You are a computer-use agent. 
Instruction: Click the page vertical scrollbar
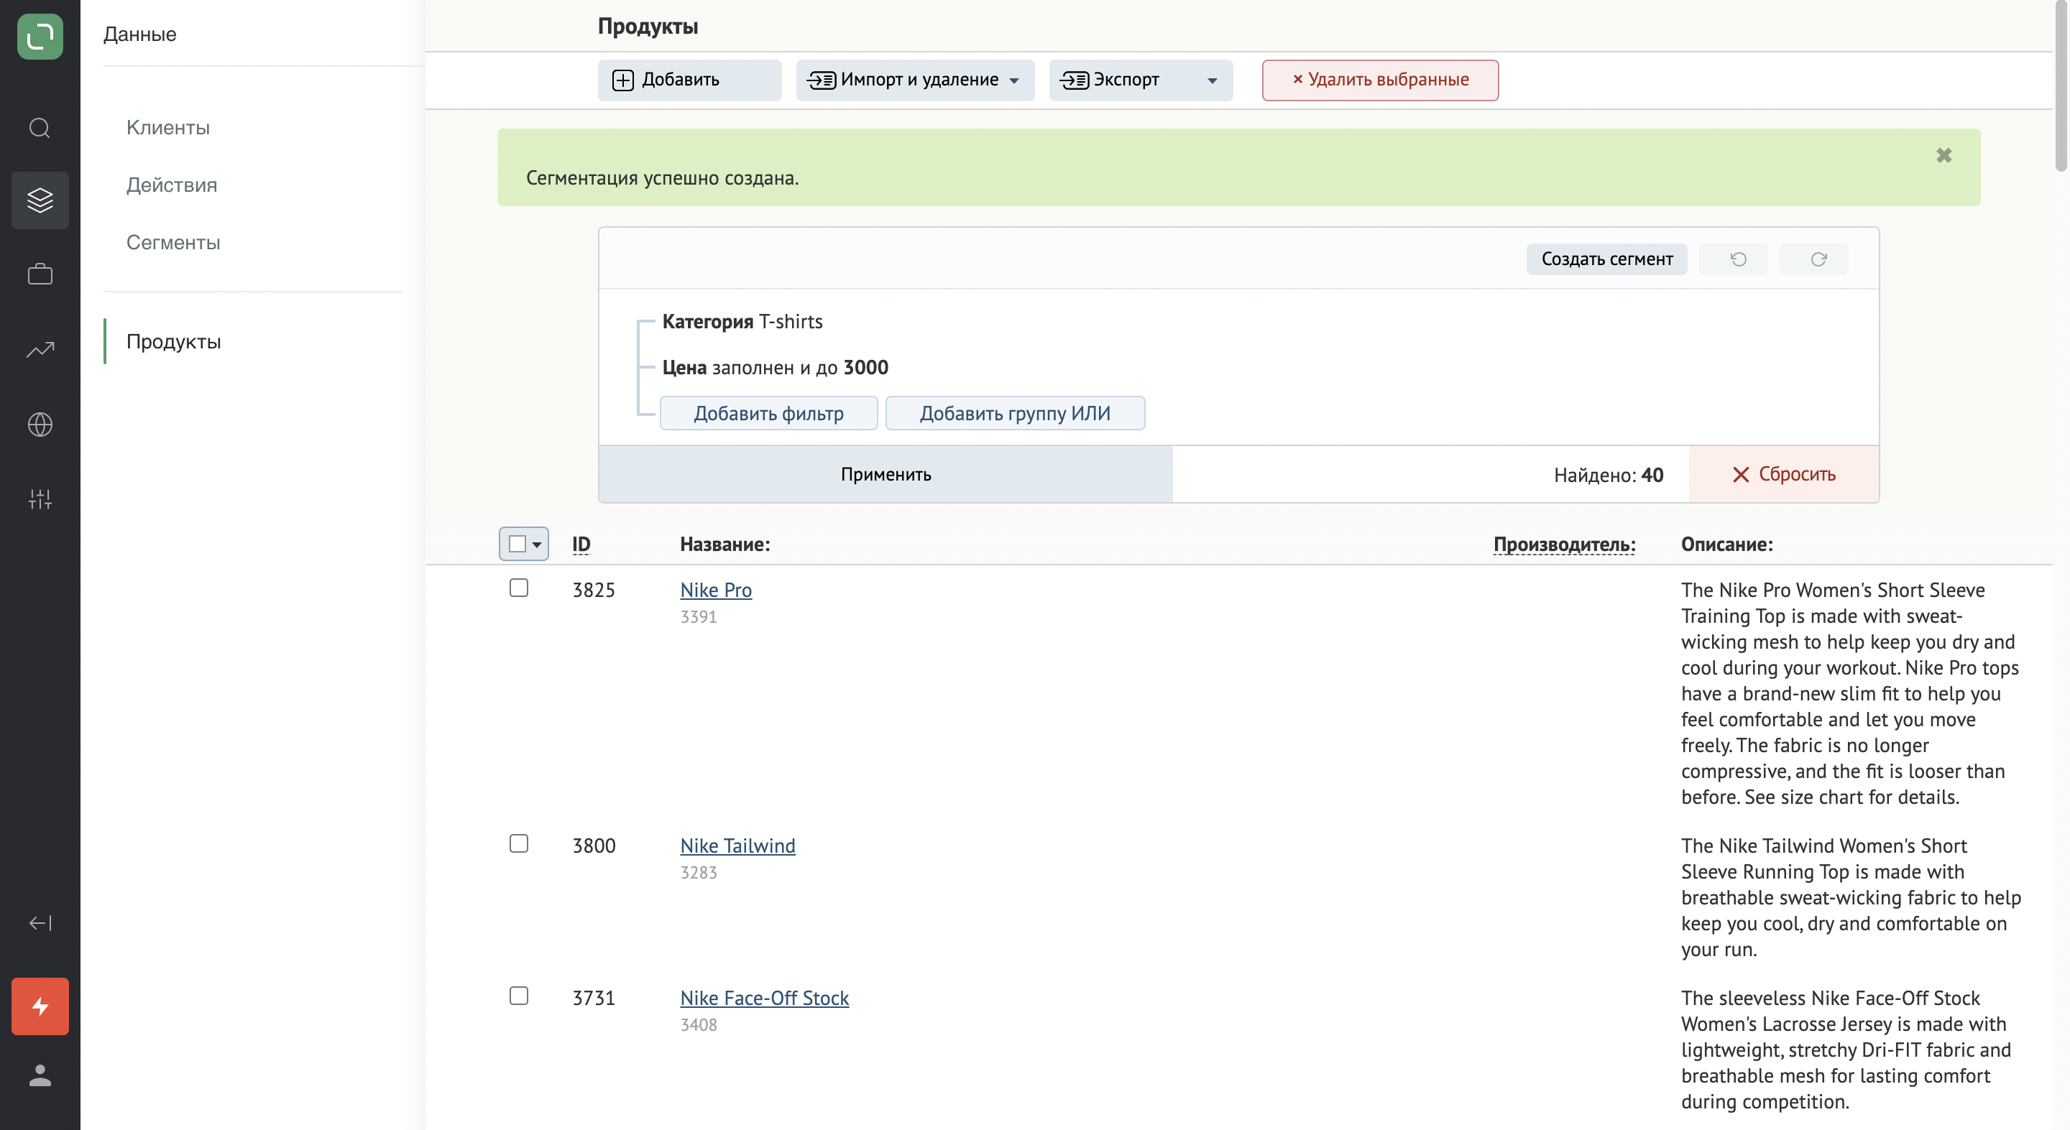tap(2061, 87)
